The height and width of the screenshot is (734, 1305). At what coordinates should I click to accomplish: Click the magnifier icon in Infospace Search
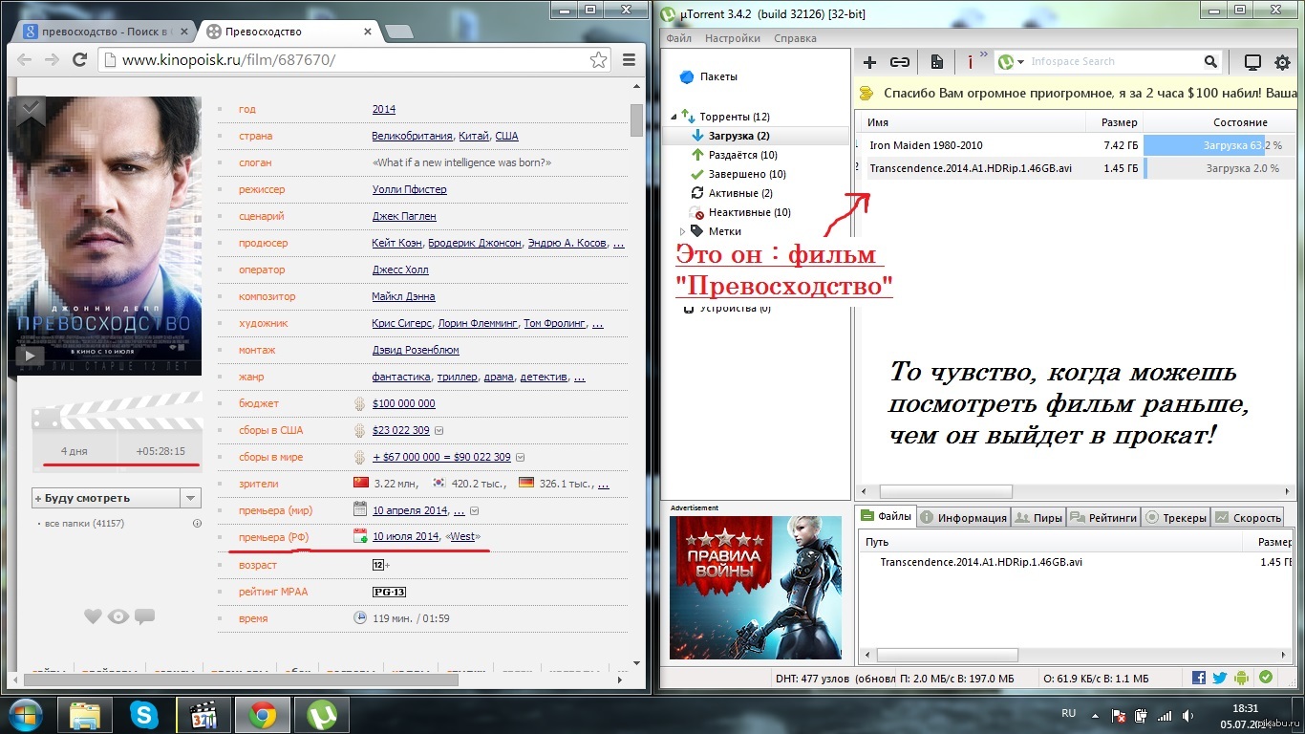[1210, 62]
